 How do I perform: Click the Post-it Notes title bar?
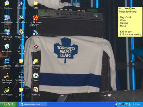130,8
